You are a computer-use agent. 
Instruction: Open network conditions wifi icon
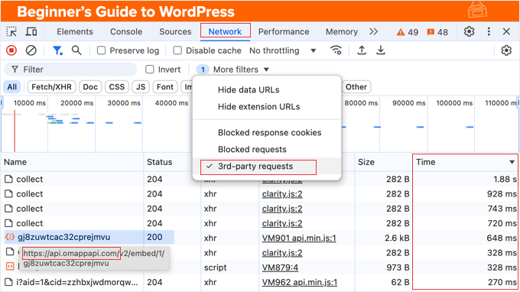(x=336, y=50)
